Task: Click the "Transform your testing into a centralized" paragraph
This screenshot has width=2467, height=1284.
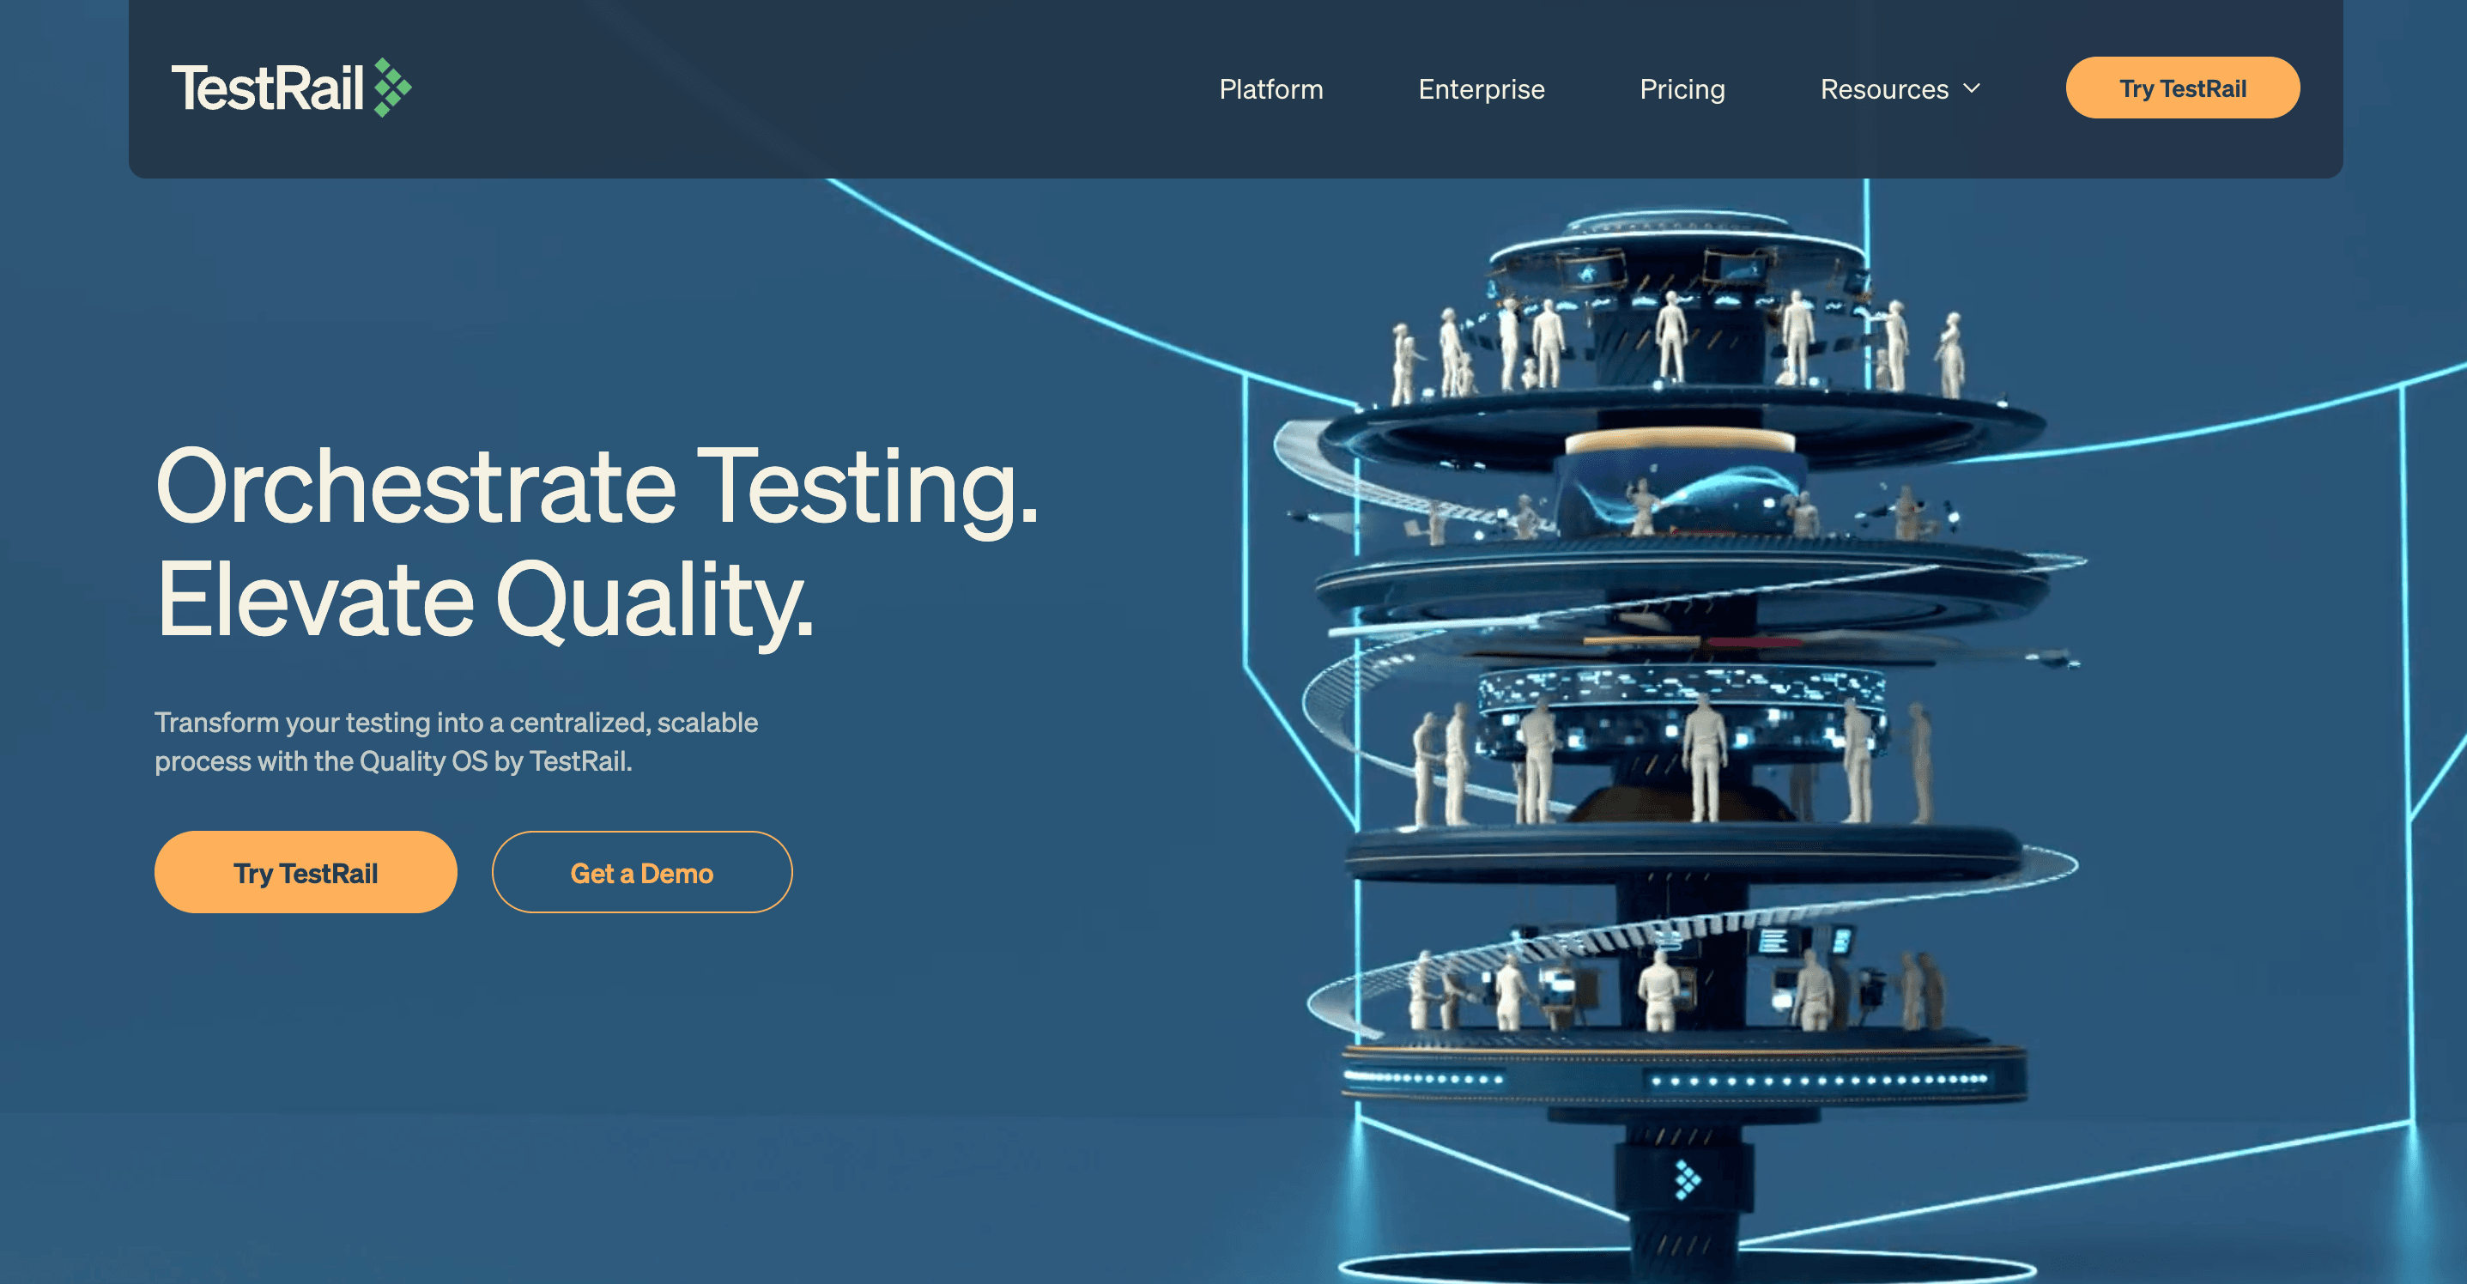Action: (x=456, y=742)
